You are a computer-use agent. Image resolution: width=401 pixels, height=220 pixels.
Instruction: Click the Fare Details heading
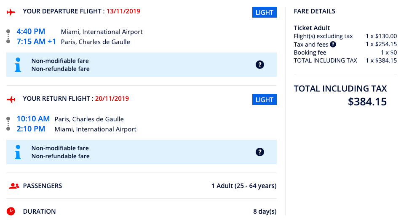click(x=315, y=11)
